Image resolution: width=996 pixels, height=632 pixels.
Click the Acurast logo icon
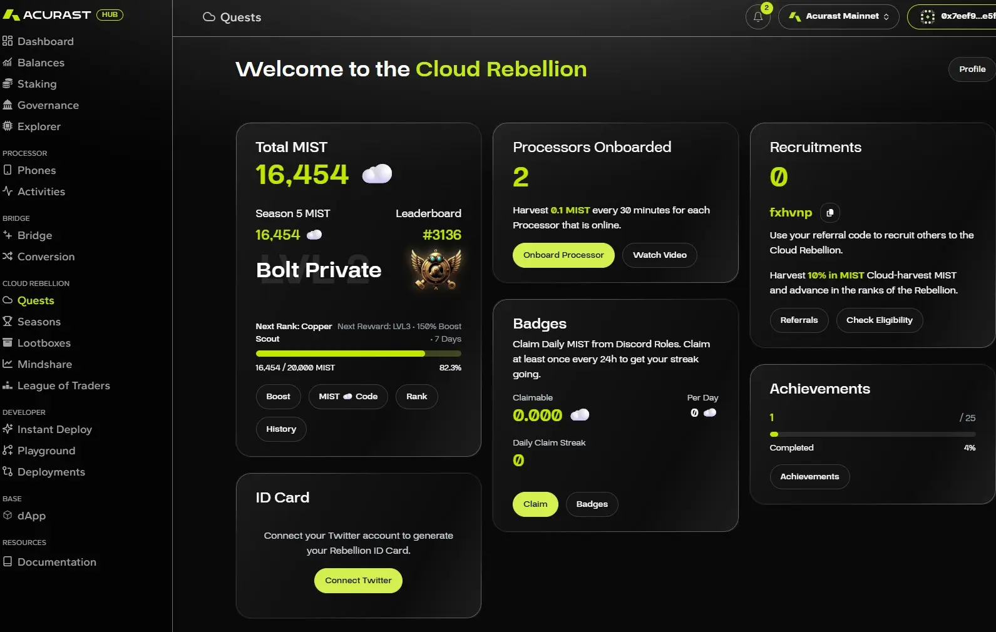coord(11,15)
